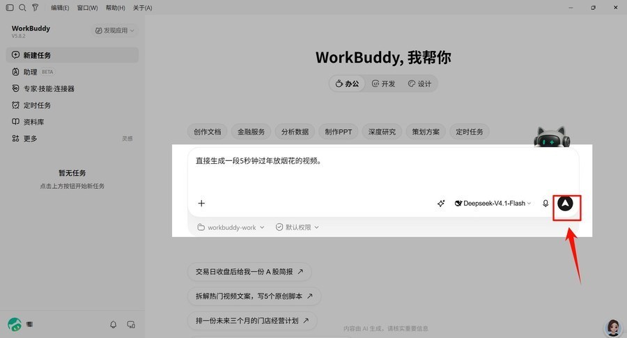Viewport: 627px width, 338px height.
Task: Choose the 分析数据 chip
Action: click(x=295, y=132)
